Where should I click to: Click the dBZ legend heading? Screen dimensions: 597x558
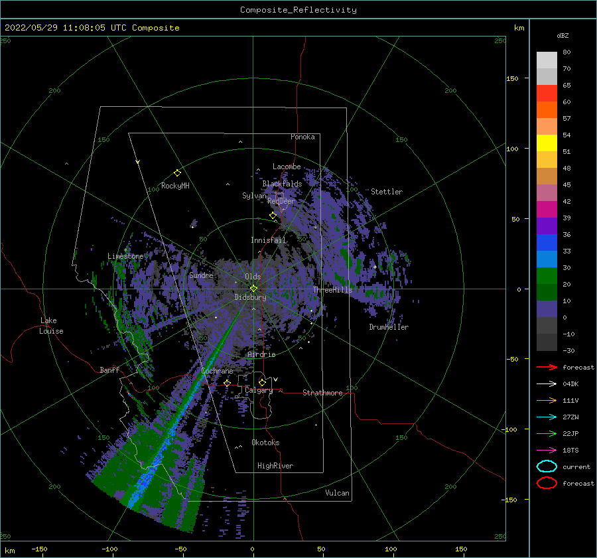(x=563, y=35)
